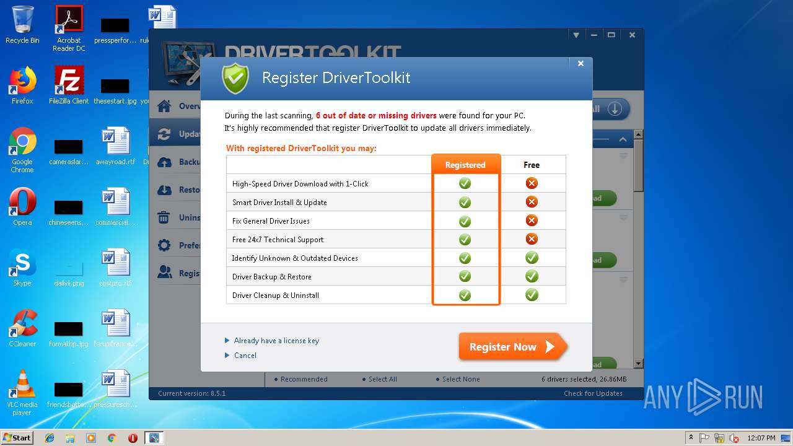Select the Identify Unknown & Outdated Devices text
The image size is (793, 446).
(295, 258)
